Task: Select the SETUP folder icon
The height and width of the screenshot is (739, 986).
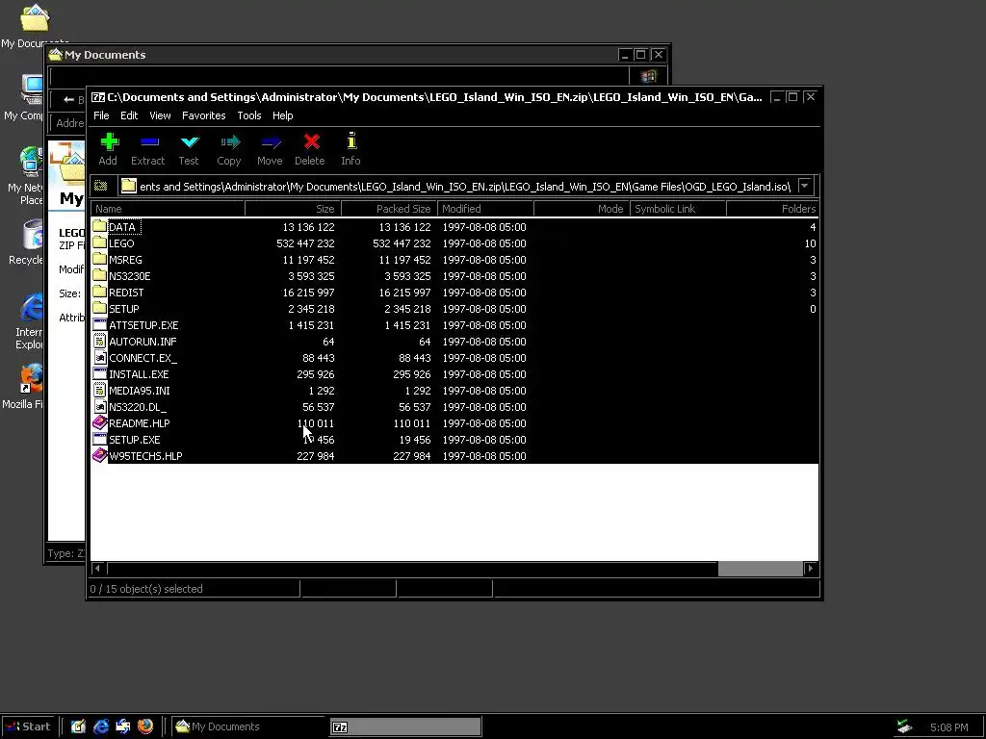Action: [99, 308]
